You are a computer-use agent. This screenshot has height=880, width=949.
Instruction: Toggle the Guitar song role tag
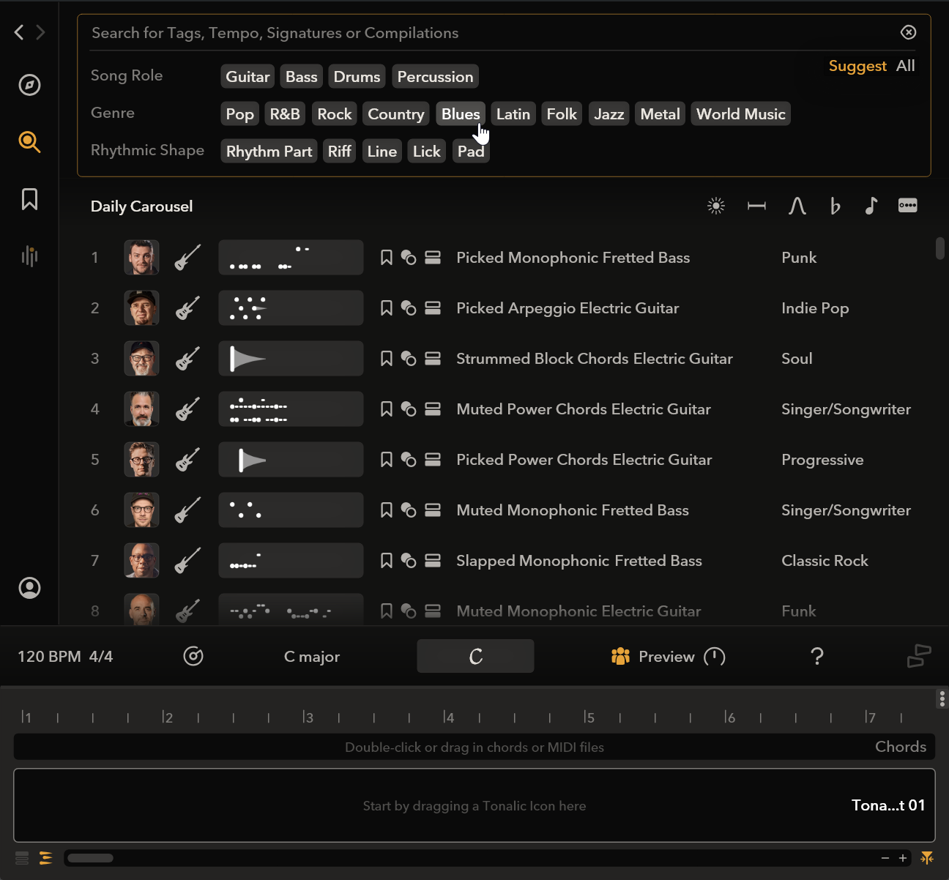coord(248,77)
